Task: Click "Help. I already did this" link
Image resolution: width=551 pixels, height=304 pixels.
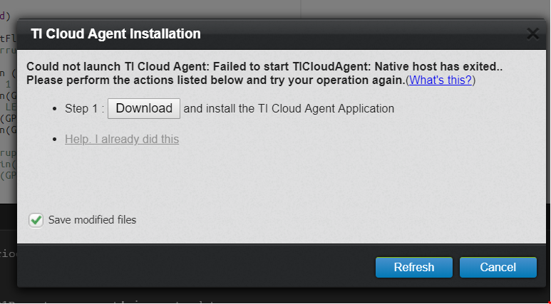Action: [122, 139]
